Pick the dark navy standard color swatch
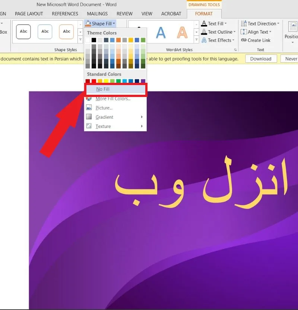 [137, 81]
